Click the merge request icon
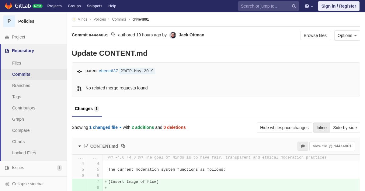The width and height of the screenshot is (365, 191). [x=79, y=89]
